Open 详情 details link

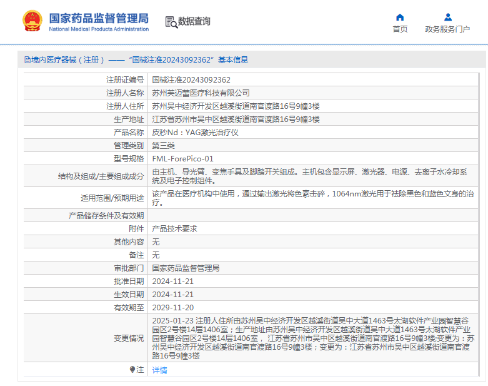160,370
